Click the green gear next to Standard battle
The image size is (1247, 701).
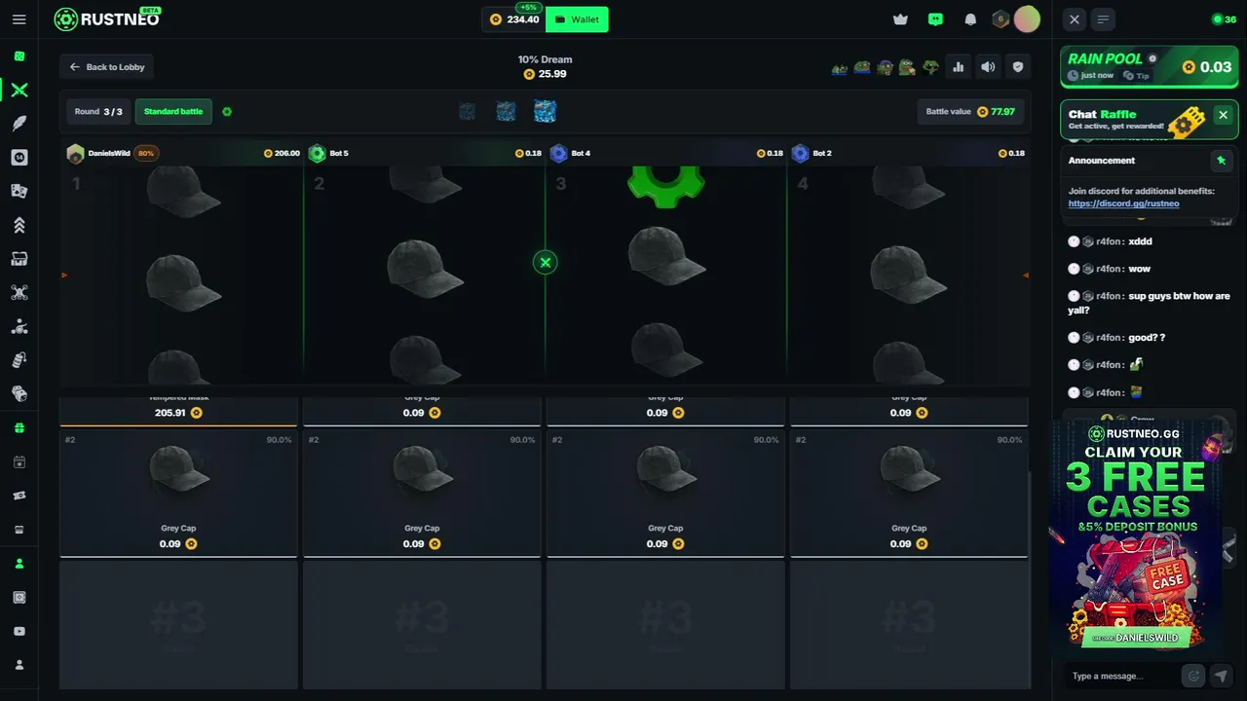pos(227,112)
